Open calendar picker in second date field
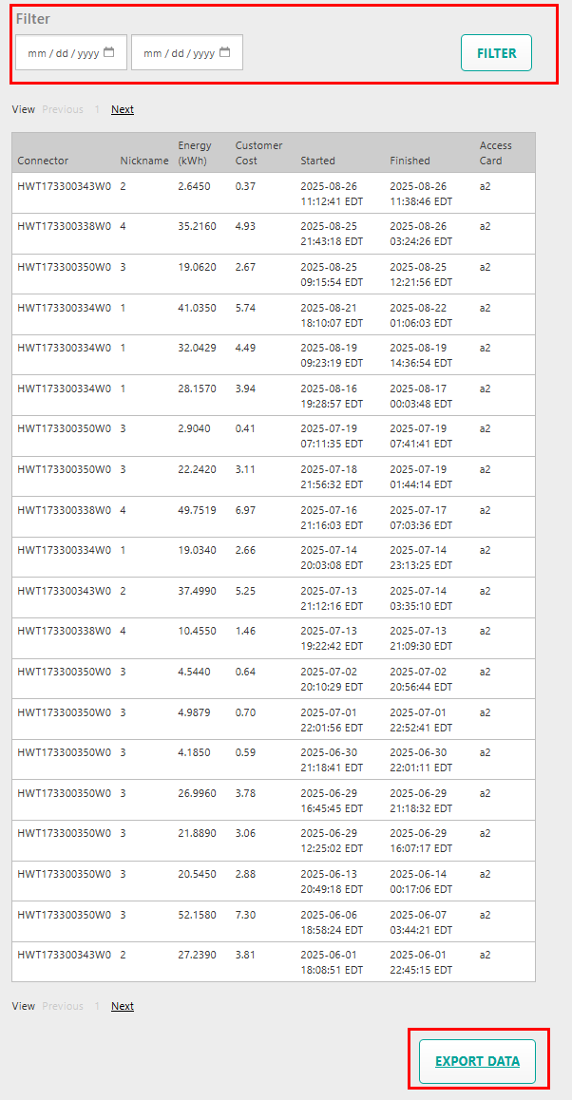Viewport: 572px width, 1100px height. click(225, 53)
